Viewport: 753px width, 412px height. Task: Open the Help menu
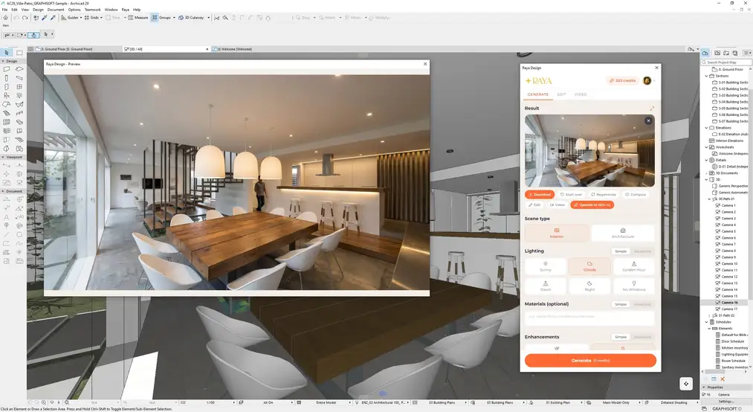tap(137, 10)
